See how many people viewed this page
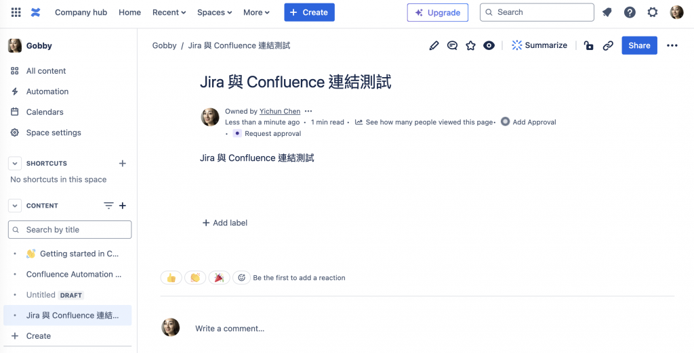Image resolution: width=694 pixels, height=353 pixels. (x=424, y=122)
